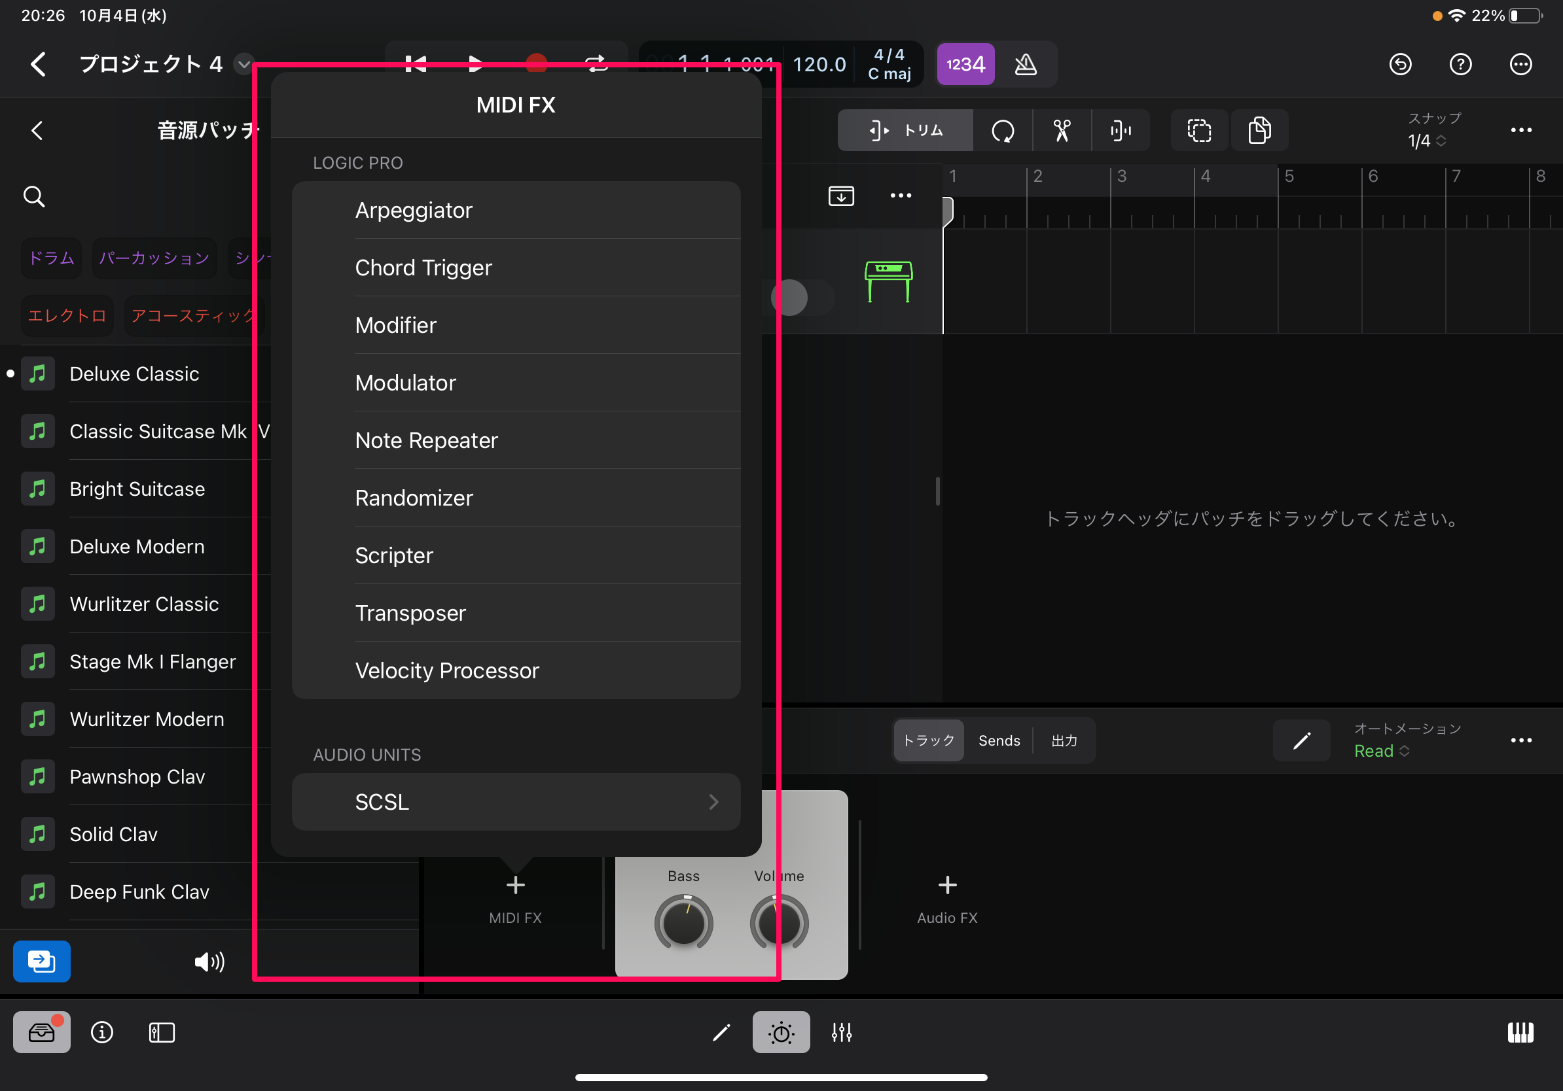Filter by エレクトロ tag
Viewport: 1563px width, 1091px height.
click(x=67, y=316)
